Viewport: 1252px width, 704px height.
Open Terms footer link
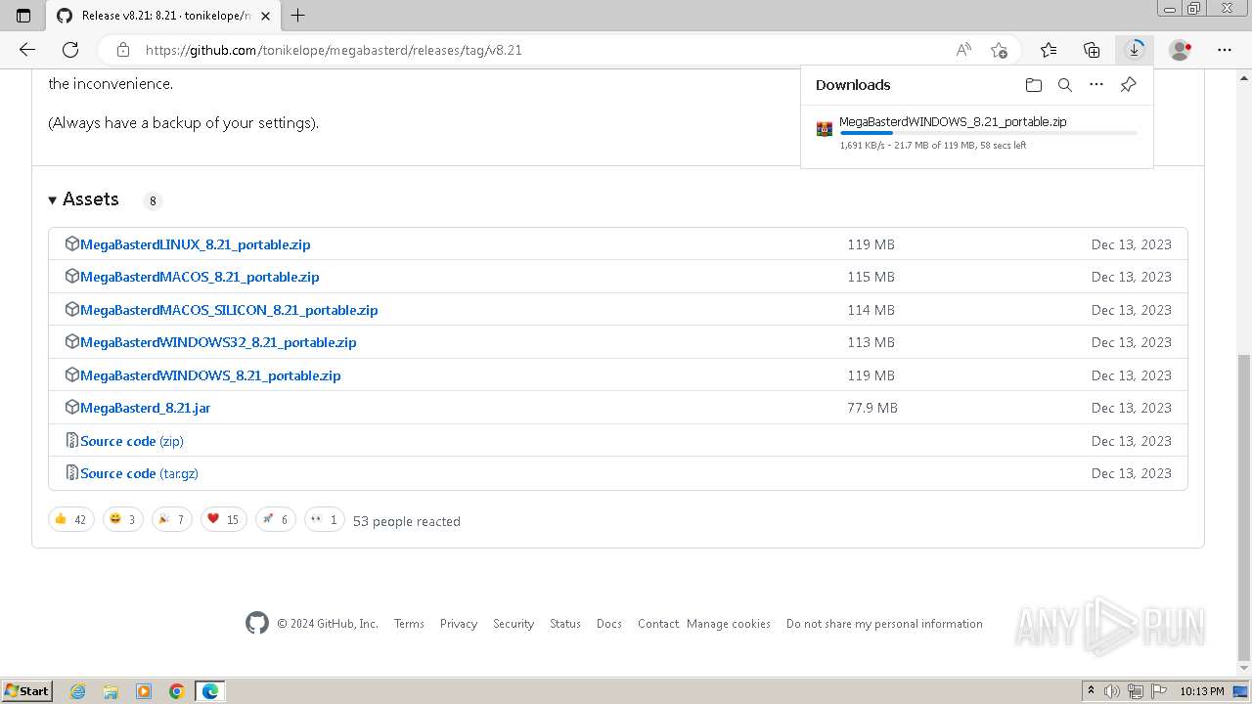(409, 624)
